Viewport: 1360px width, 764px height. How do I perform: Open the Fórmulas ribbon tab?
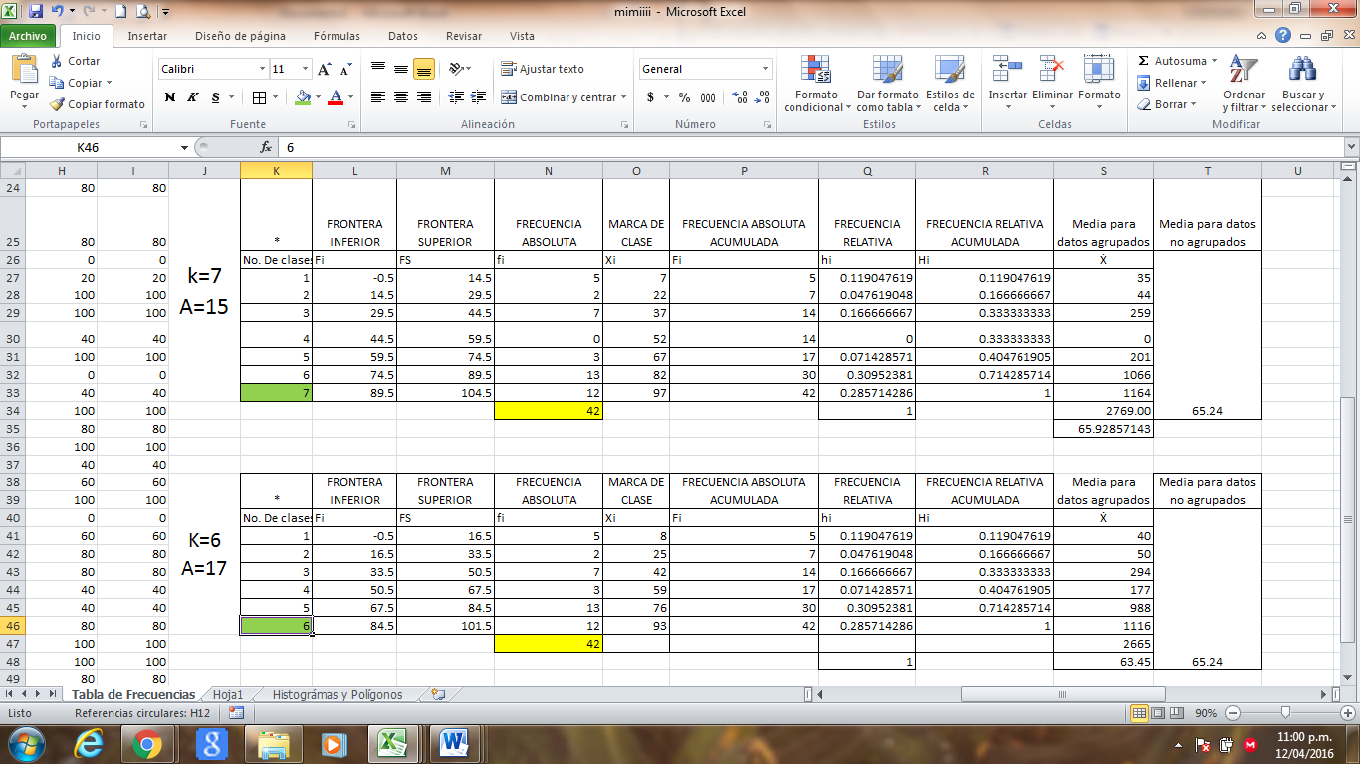pos(337,36)
